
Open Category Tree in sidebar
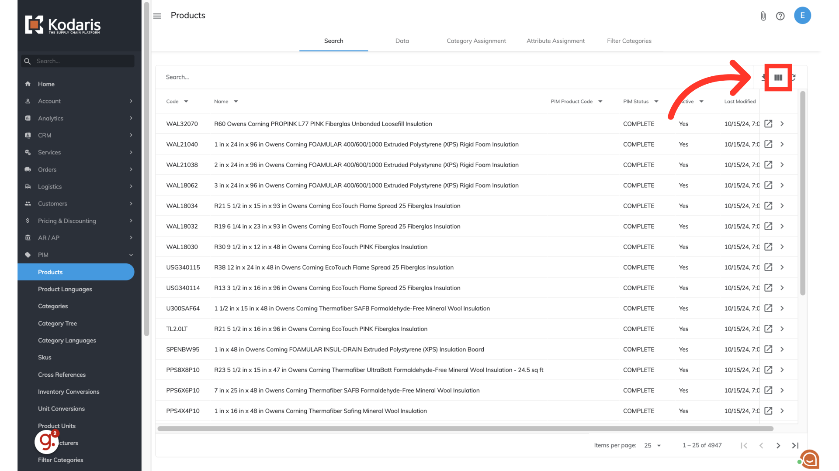(x=57, y=324)
